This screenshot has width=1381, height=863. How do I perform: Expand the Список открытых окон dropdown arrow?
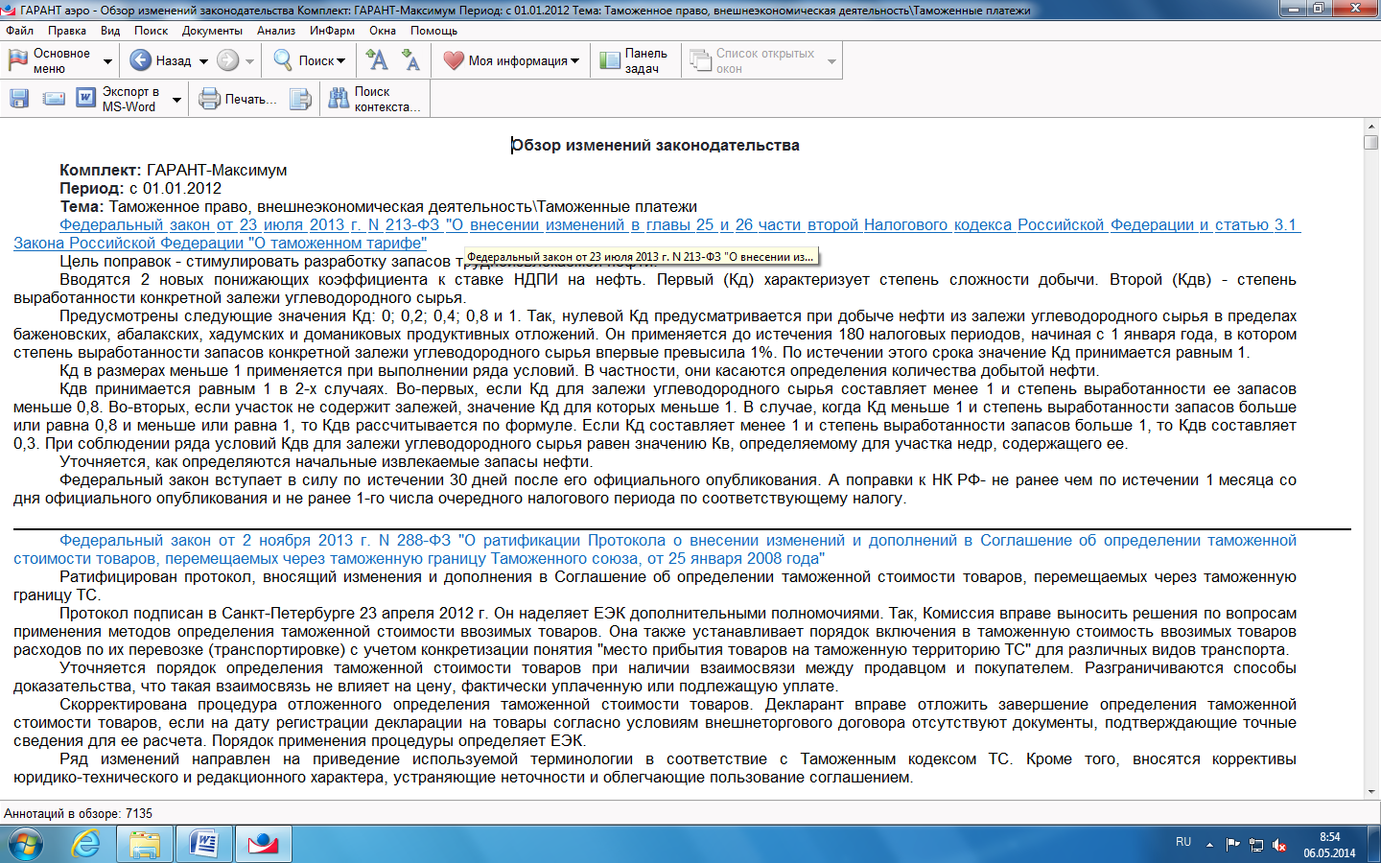click(831, 61)
